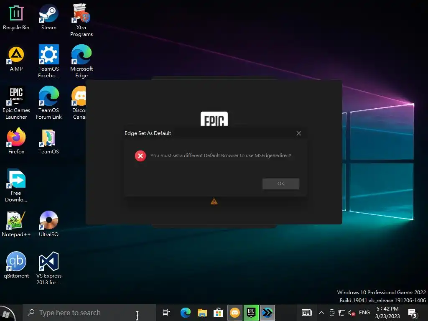The height and width of the screenshot is (321, 428).
Task: Select the Discord Canary desktop shortcut
Action: (79, 103)
